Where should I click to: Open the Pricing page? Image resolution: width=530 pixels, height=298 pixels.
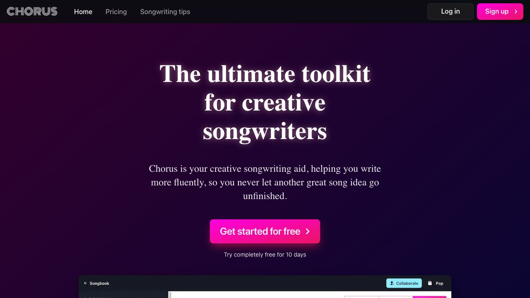click(116, 12)
